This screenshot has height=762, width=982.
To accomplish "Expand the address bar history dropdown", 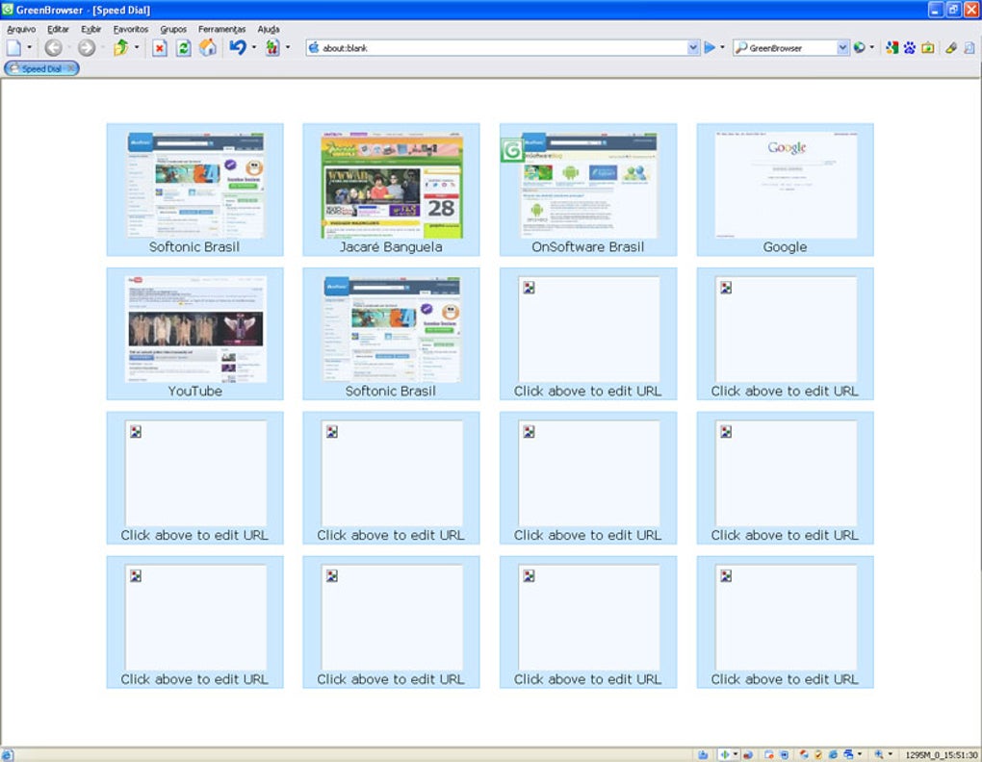I will pos(692,46).
